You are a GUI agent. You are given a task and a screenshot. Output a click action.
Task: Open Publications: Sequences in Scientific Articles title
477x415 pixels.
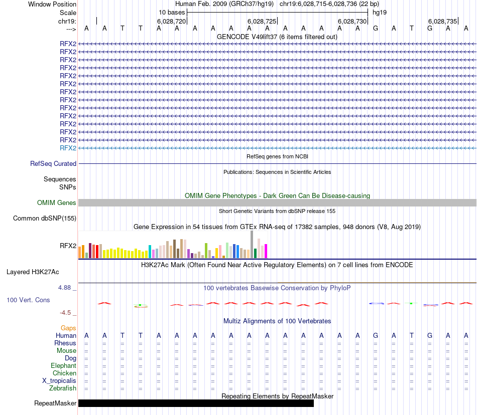pyautogui.click(x=277, y=172)
